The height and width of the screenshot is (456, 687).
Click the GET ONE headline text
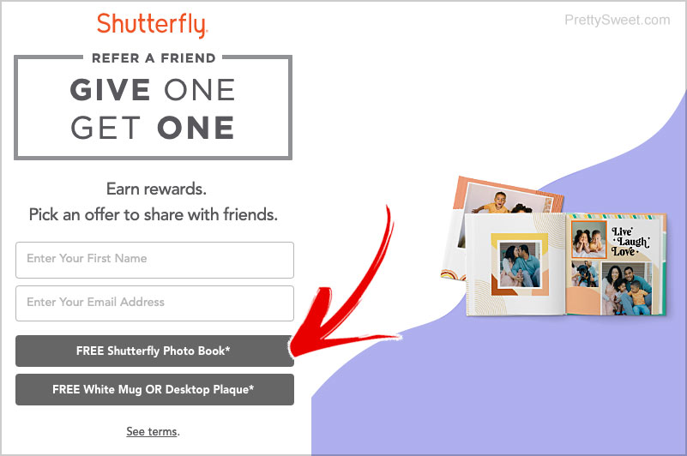153,128
